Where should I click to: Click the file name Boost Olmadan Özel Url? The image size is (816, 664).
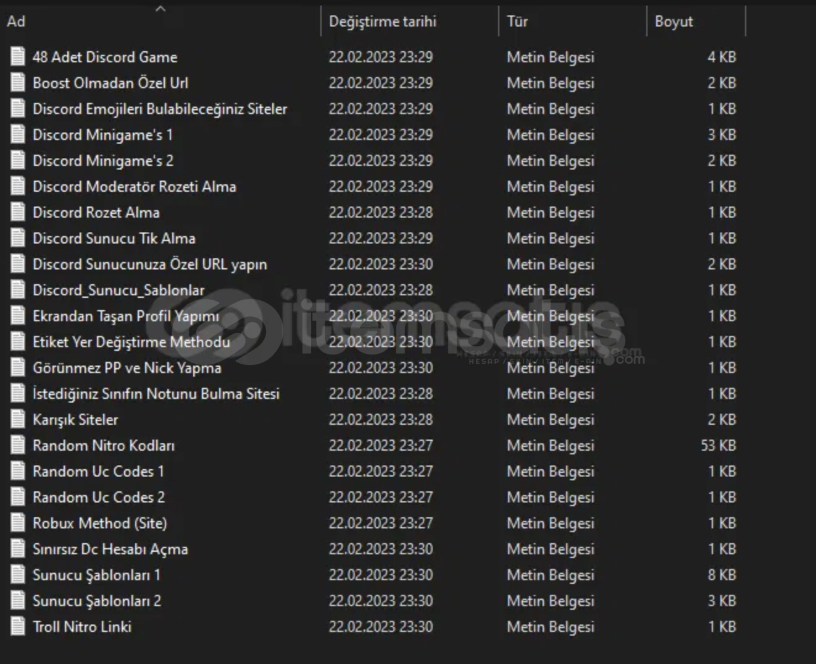tap(110, 83)
